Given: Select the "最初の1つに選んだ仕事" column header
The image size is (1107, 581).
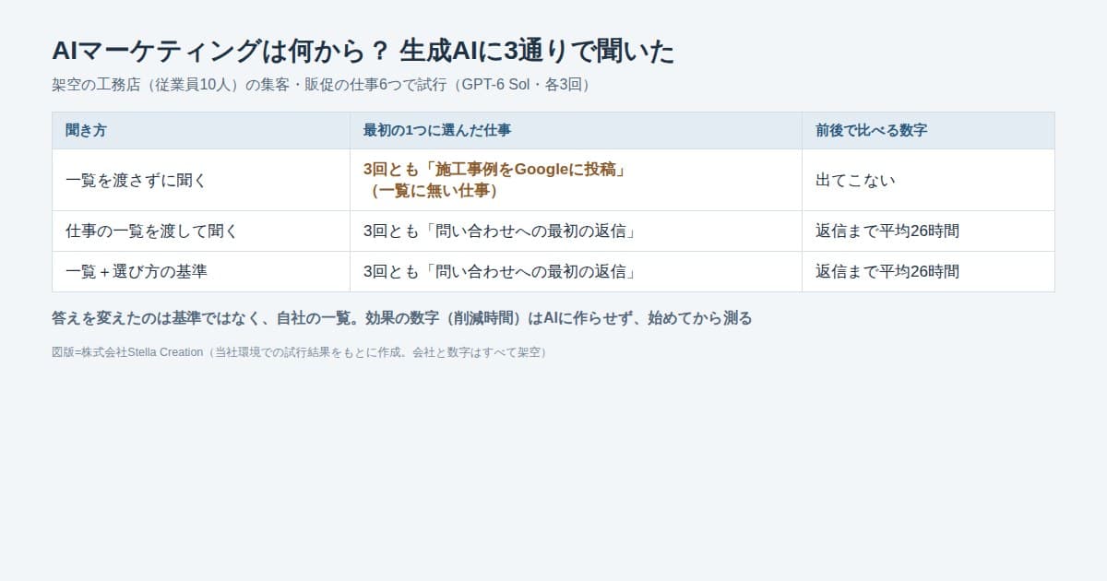Looking at the screenshot, I should click(576, 131).
